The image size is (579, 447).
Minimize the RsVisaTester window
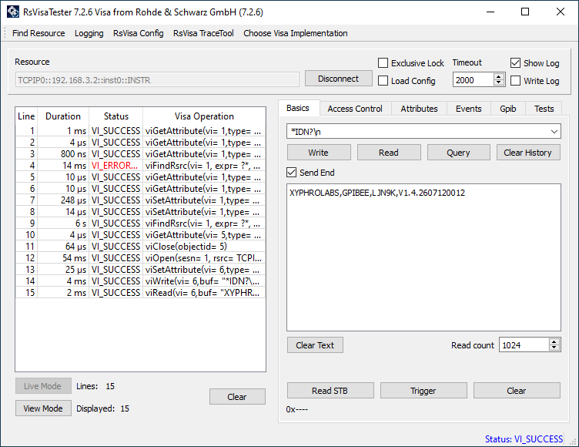(x=490, y=12)
